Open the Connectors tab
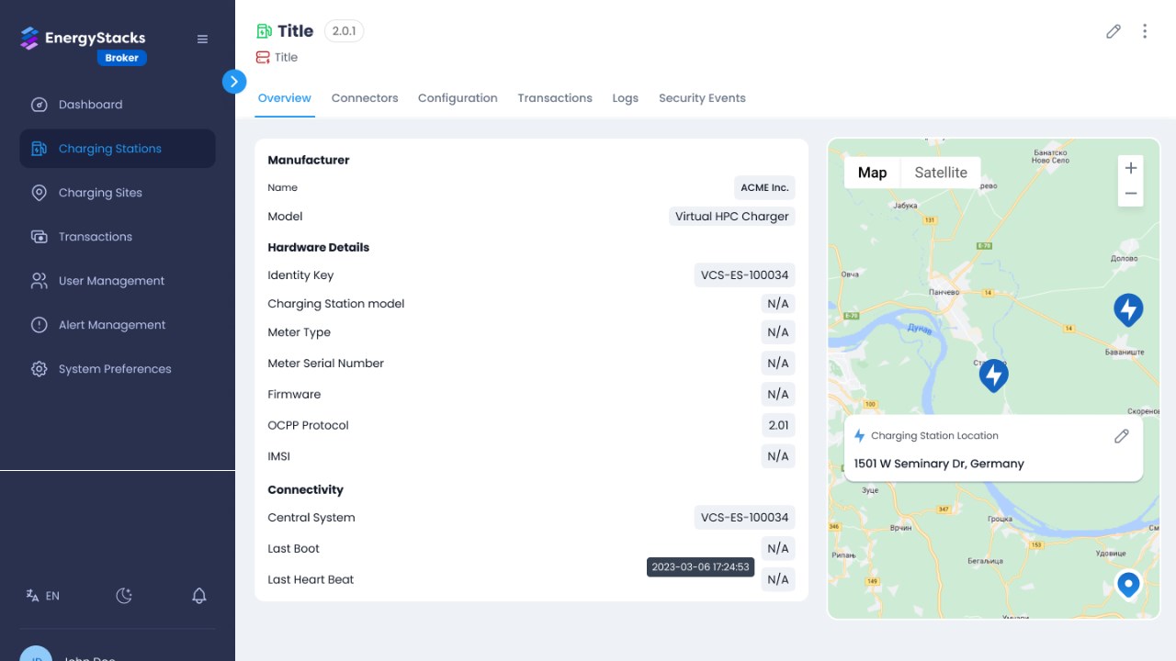 click(x=365, y=98)
